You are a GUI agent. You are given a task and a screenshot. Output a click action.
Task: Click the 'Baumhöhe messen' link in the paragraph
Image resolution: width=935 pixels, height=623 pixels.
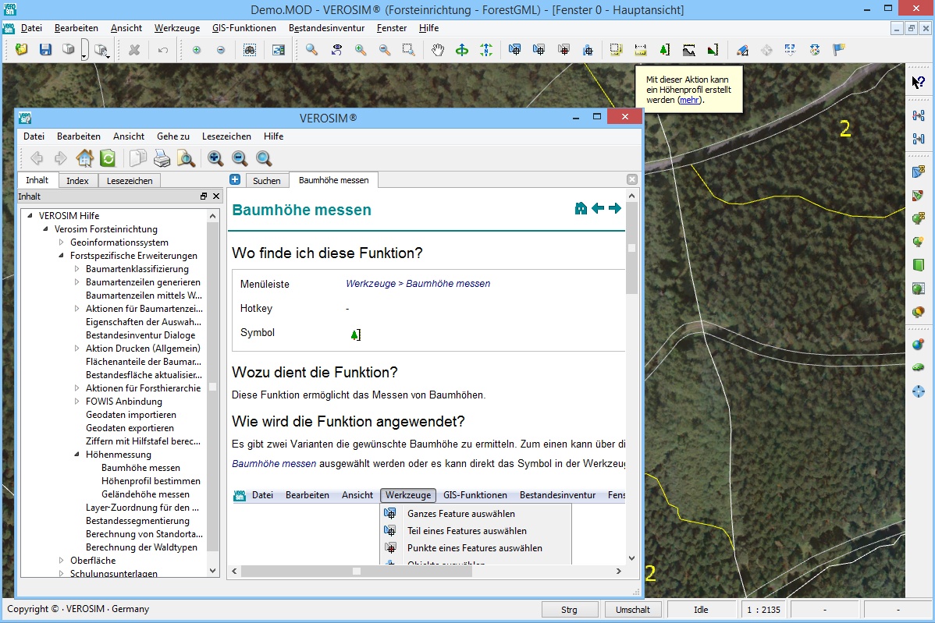pyautogui.click(x=274, y=463)
